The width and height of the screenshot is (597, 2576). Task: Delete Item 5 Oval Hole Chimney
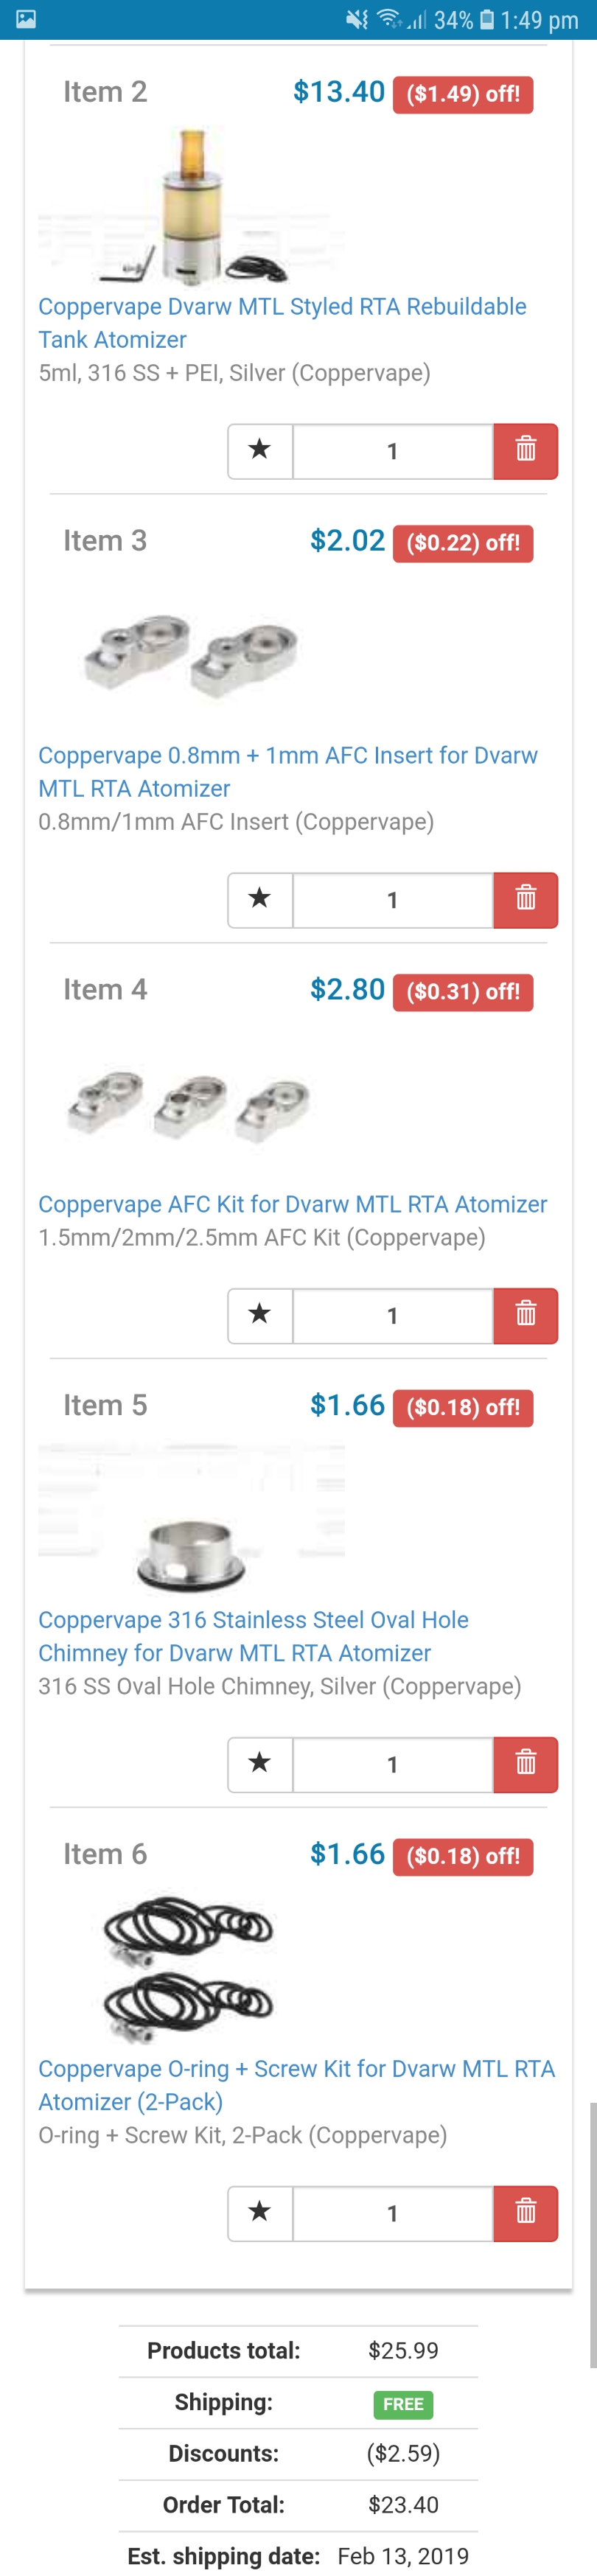point(525,1764)
